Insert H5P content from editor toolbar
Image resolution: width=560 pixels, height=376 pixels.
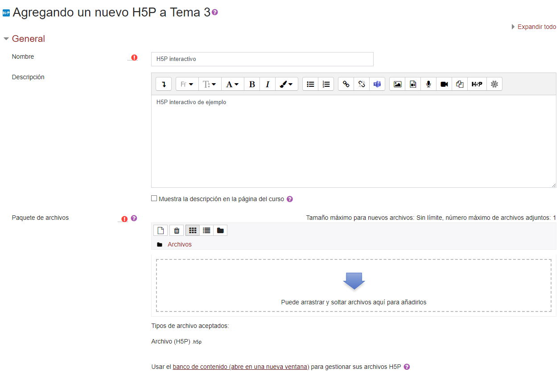tap(477, 84)
